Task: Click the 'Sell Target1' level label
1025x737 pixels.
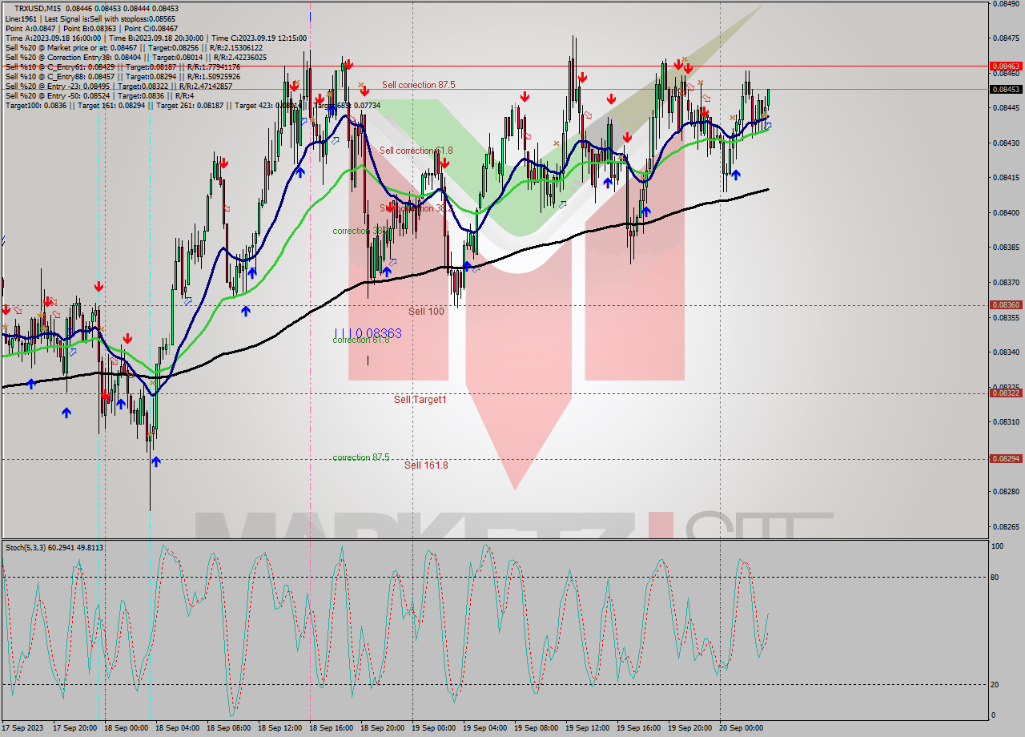Action: tap(420, 399)
